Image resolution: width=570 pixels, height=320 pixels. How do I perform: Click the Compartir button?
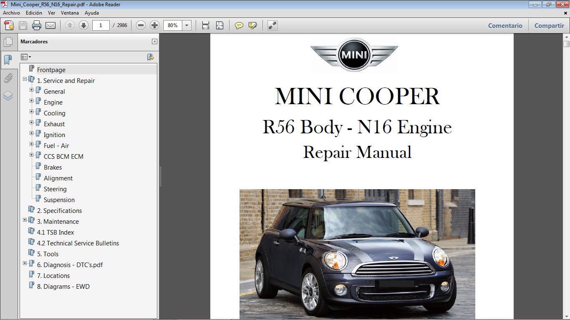point(549,25)
